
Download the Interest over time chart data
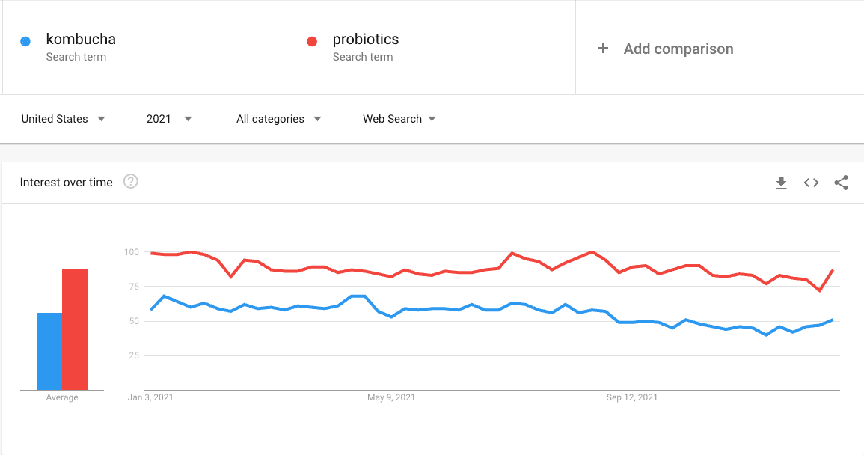781,183
